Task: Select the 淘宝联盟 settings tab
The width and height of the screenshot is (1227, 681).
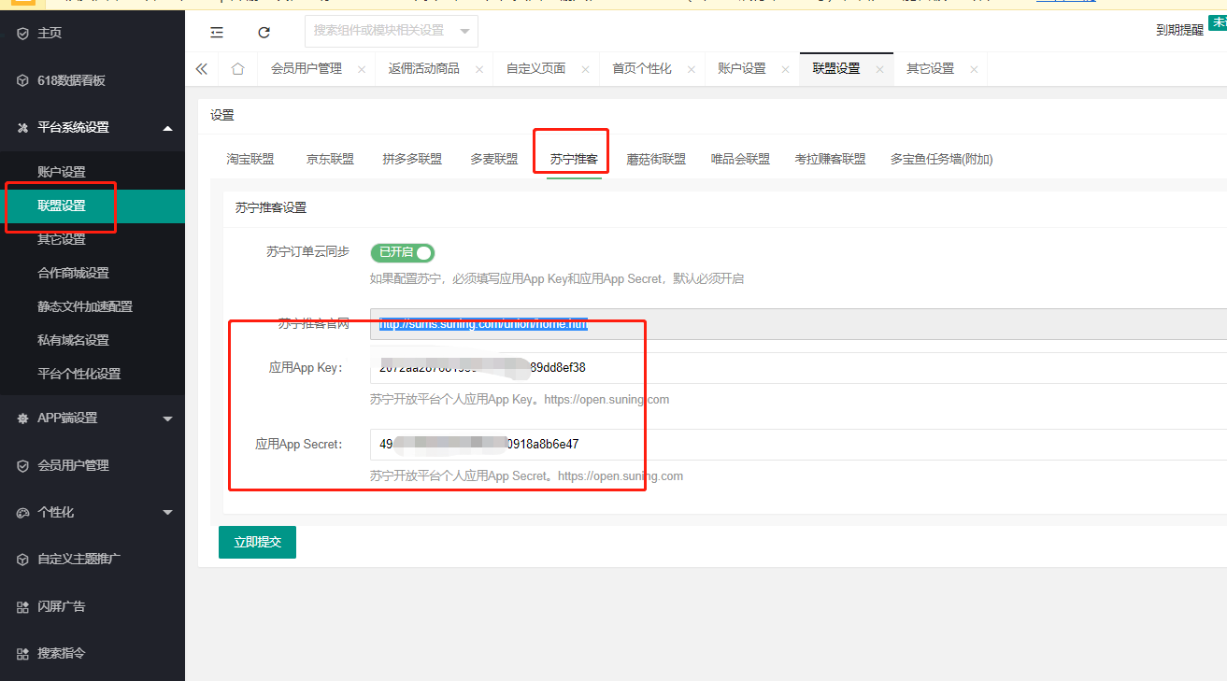Action: click(x=250, y=160)
